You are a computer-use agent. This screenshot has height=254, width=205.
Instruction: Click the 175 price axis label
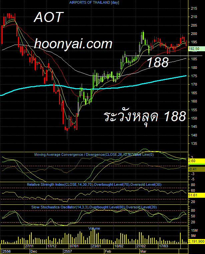pos(194,76)
